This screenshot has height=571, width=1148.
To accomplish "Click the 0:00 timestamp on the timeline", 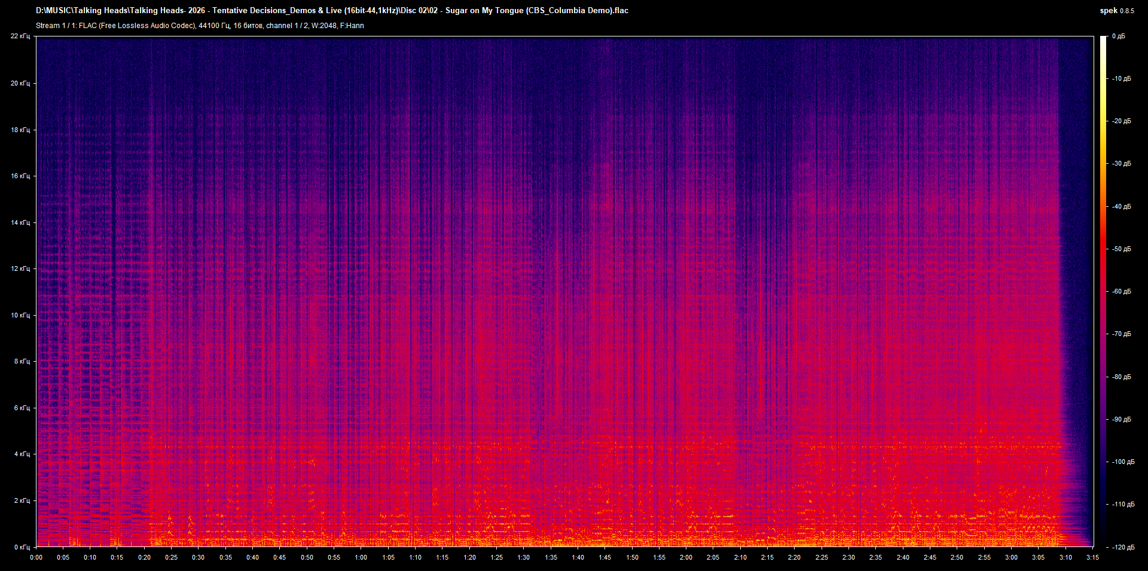I will [x=36, y=557].
